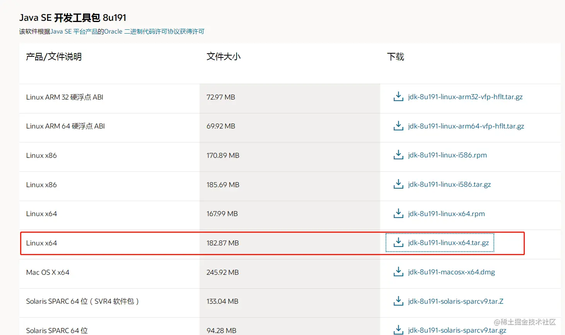Download jdk-8u191-macosx-x64.dmg file link
This screenshot has height=335, width=565.
451,272
